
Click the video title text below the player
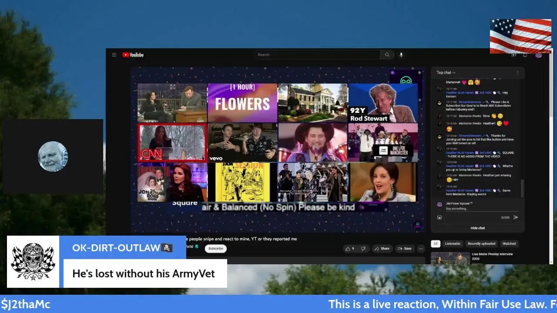(242, 239)
